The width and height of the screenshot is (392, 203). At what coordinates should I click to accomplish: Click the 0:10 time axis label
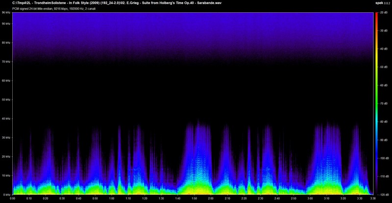point(29,198)
